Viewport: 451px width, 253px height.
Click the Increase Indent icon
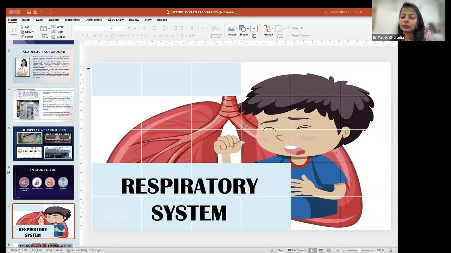pos(181,28)
